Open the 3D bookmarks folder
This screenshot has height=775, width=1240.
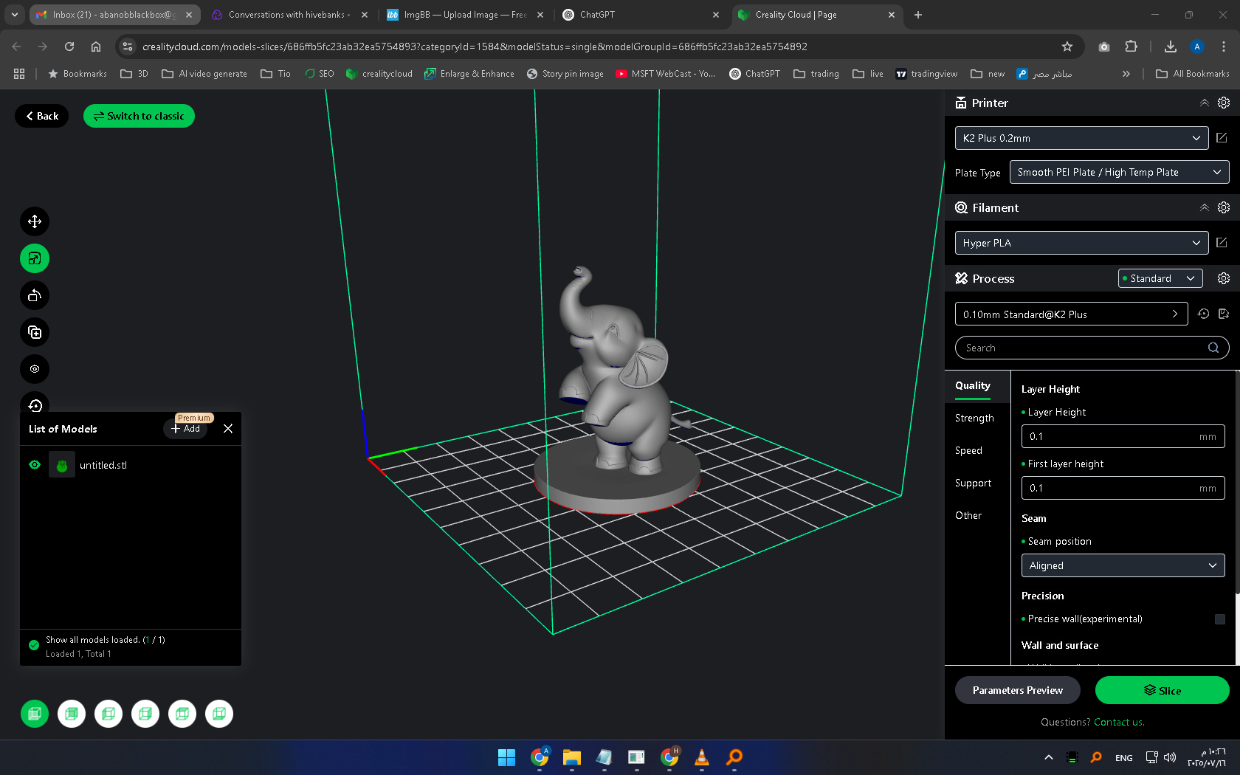pos(134,74)
